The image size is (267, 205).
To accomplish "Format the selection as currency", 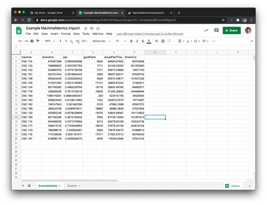I will click(x=60, y=41).
